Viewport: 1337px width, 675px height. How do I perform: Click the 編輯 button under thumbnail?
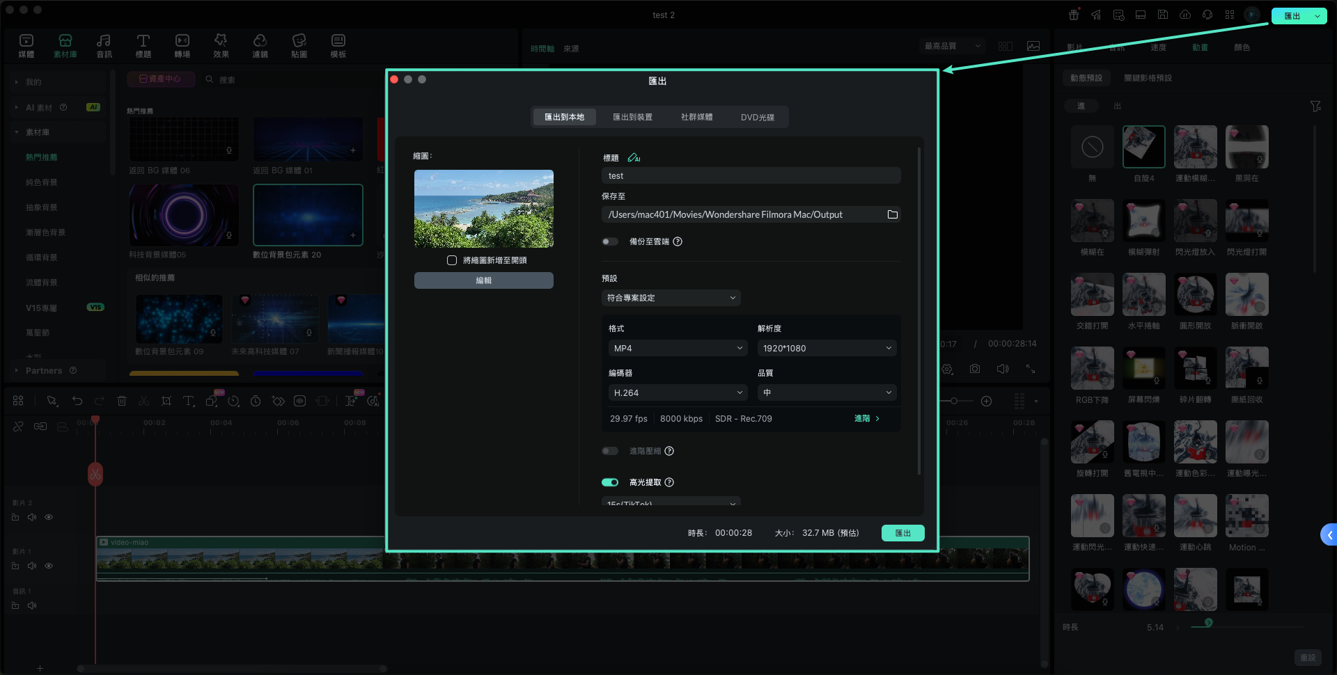click(x=483, y=280)
